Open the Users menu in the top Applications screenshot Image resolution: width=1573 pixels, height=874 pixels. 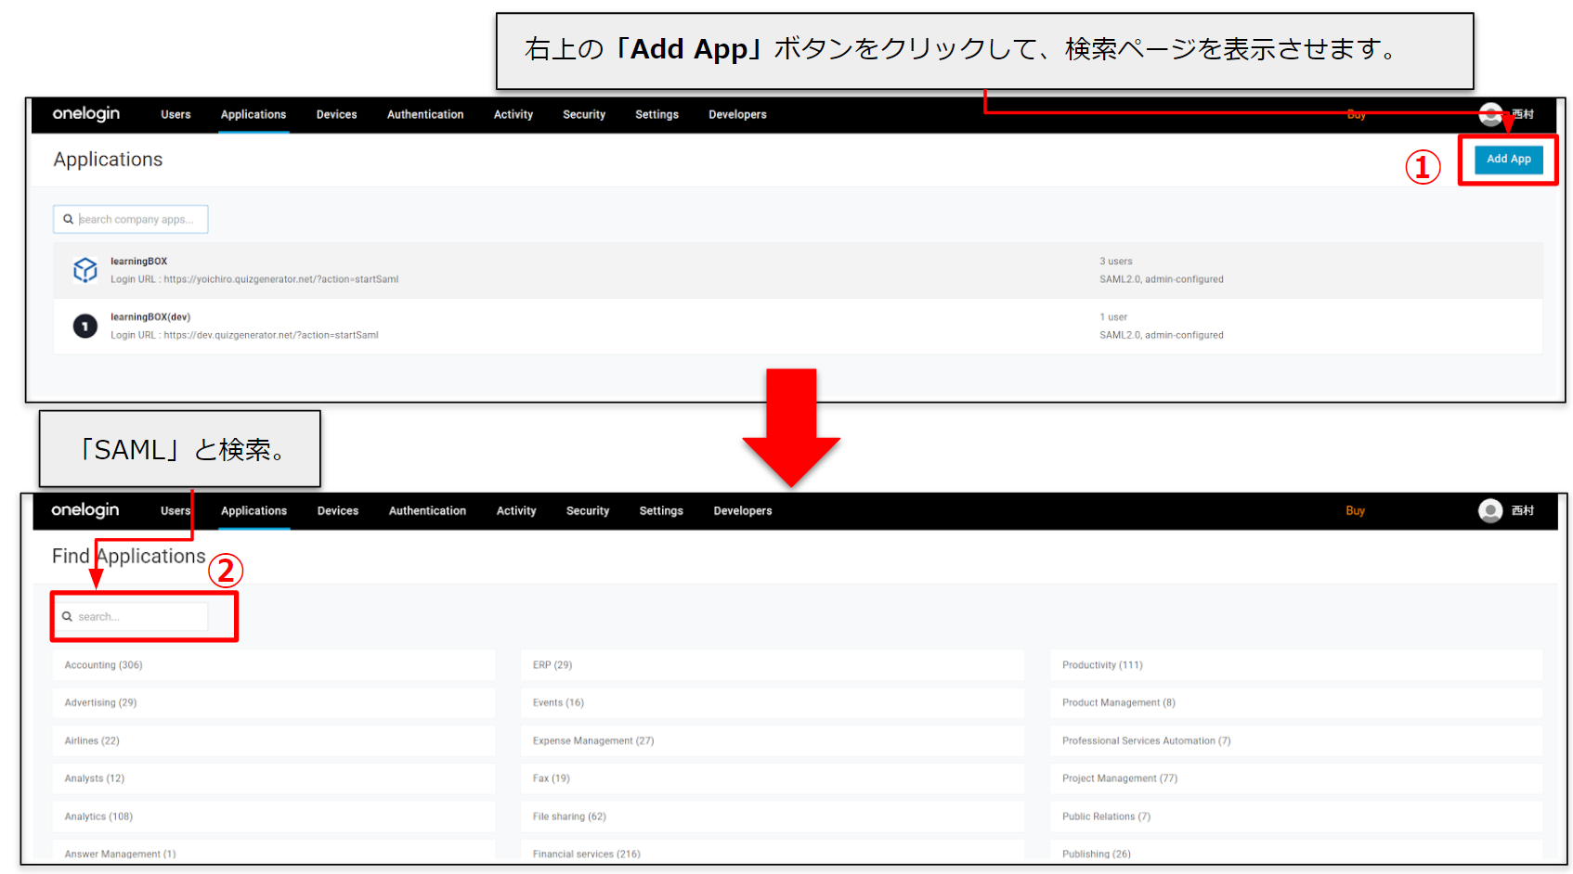point(175,114)
